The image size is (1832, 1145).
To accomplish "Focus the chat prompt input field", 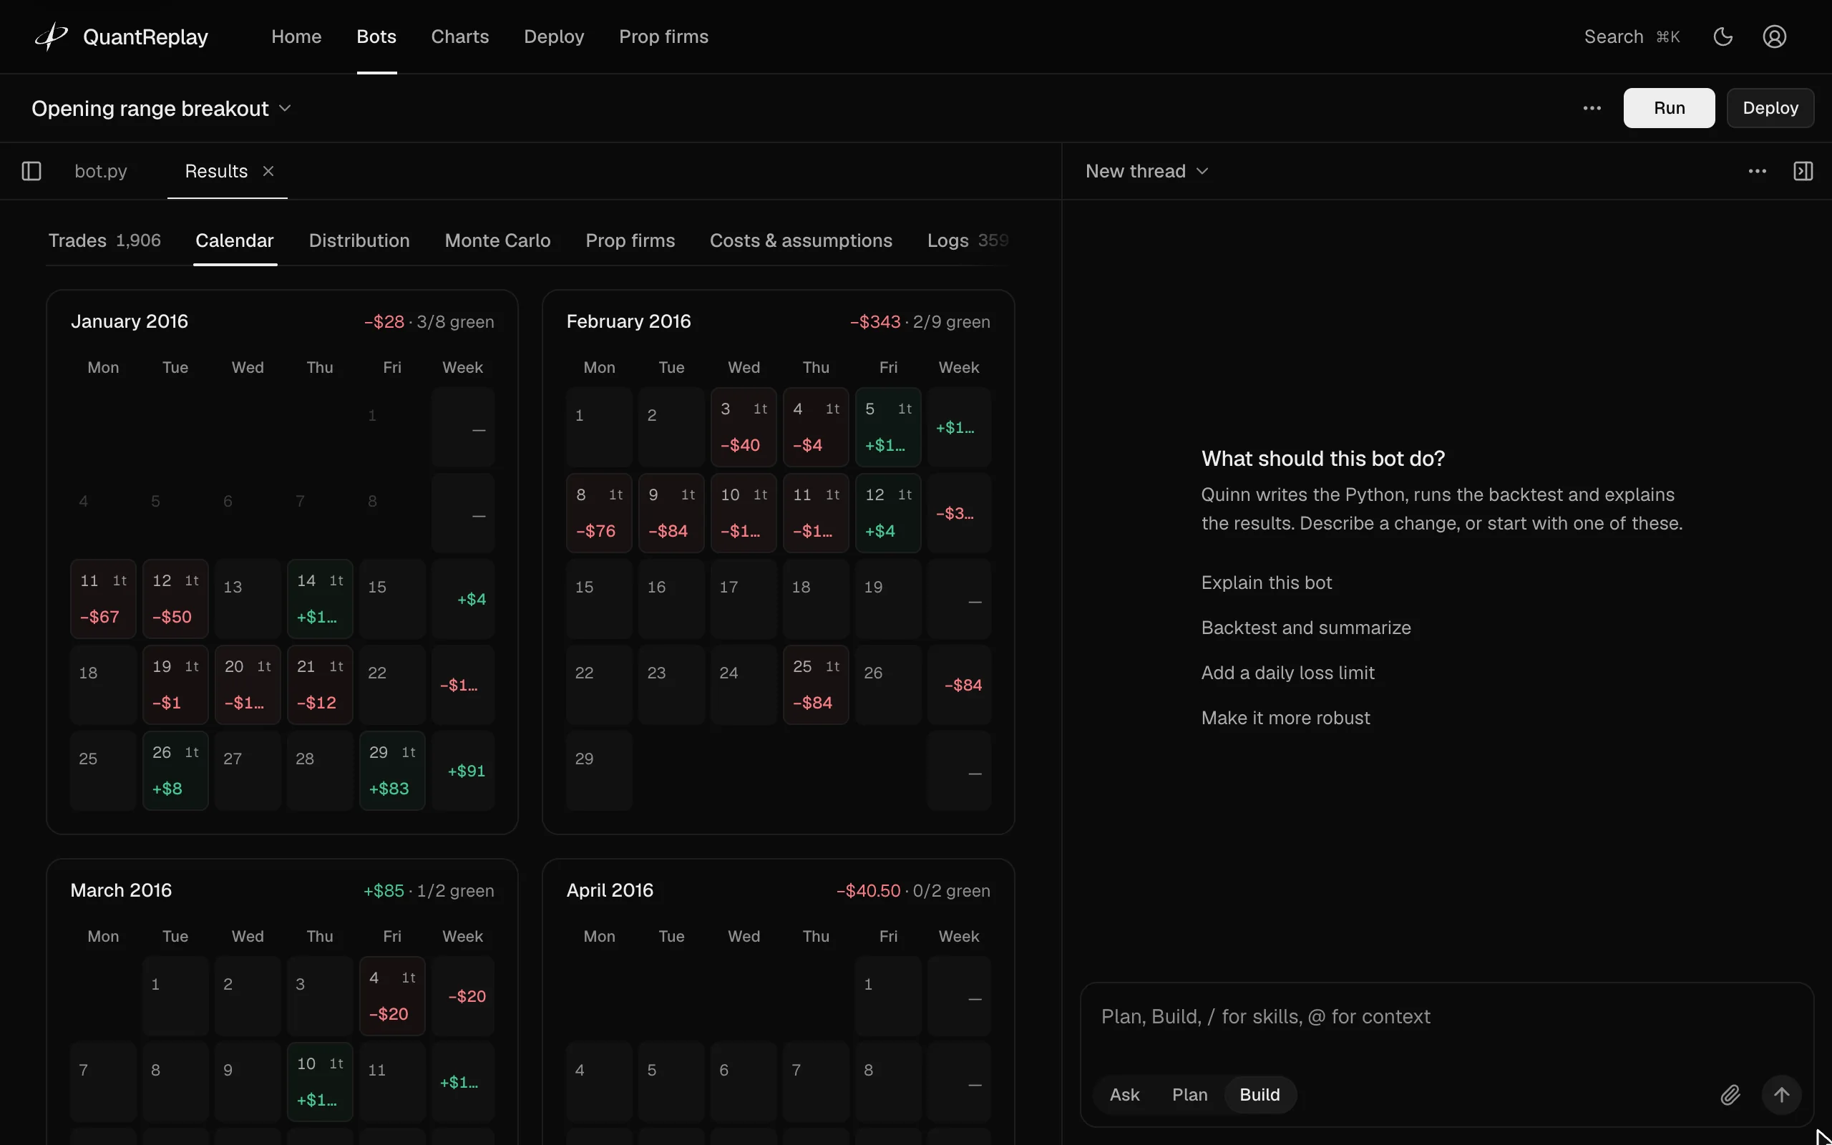I will [1446, 1017].
